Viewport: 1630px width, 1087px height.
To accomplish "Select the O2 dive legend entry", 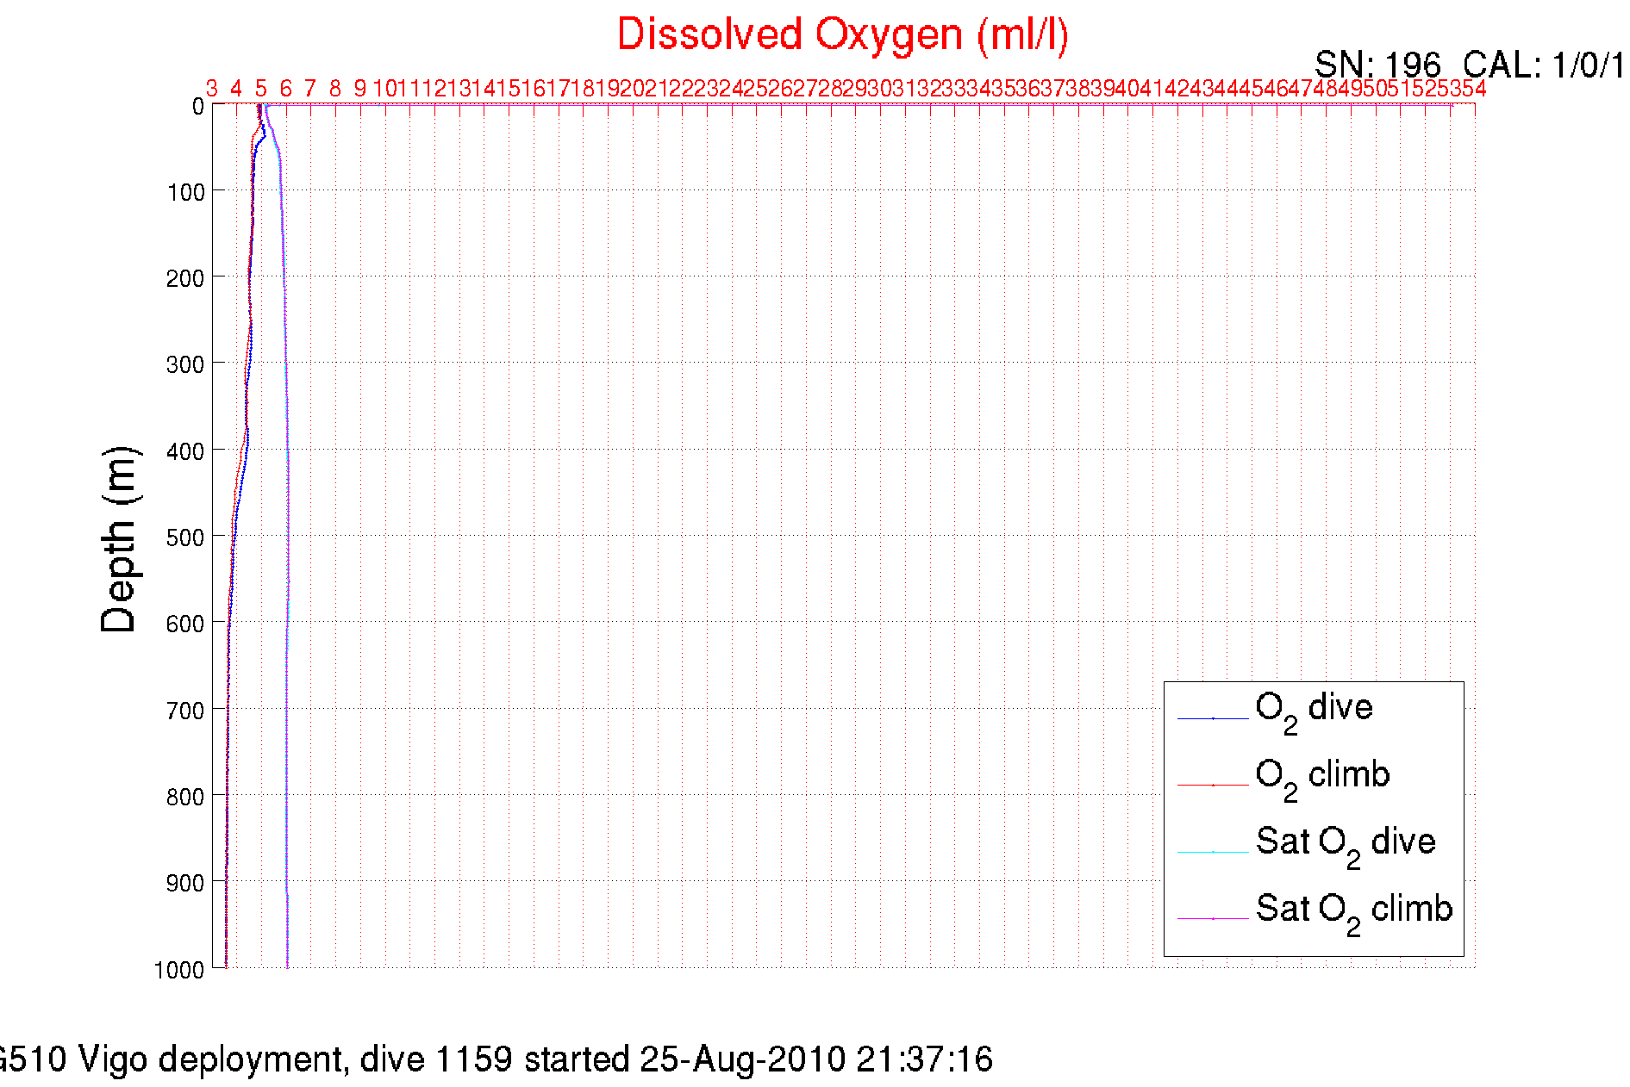I will (x=1314, y=711).
